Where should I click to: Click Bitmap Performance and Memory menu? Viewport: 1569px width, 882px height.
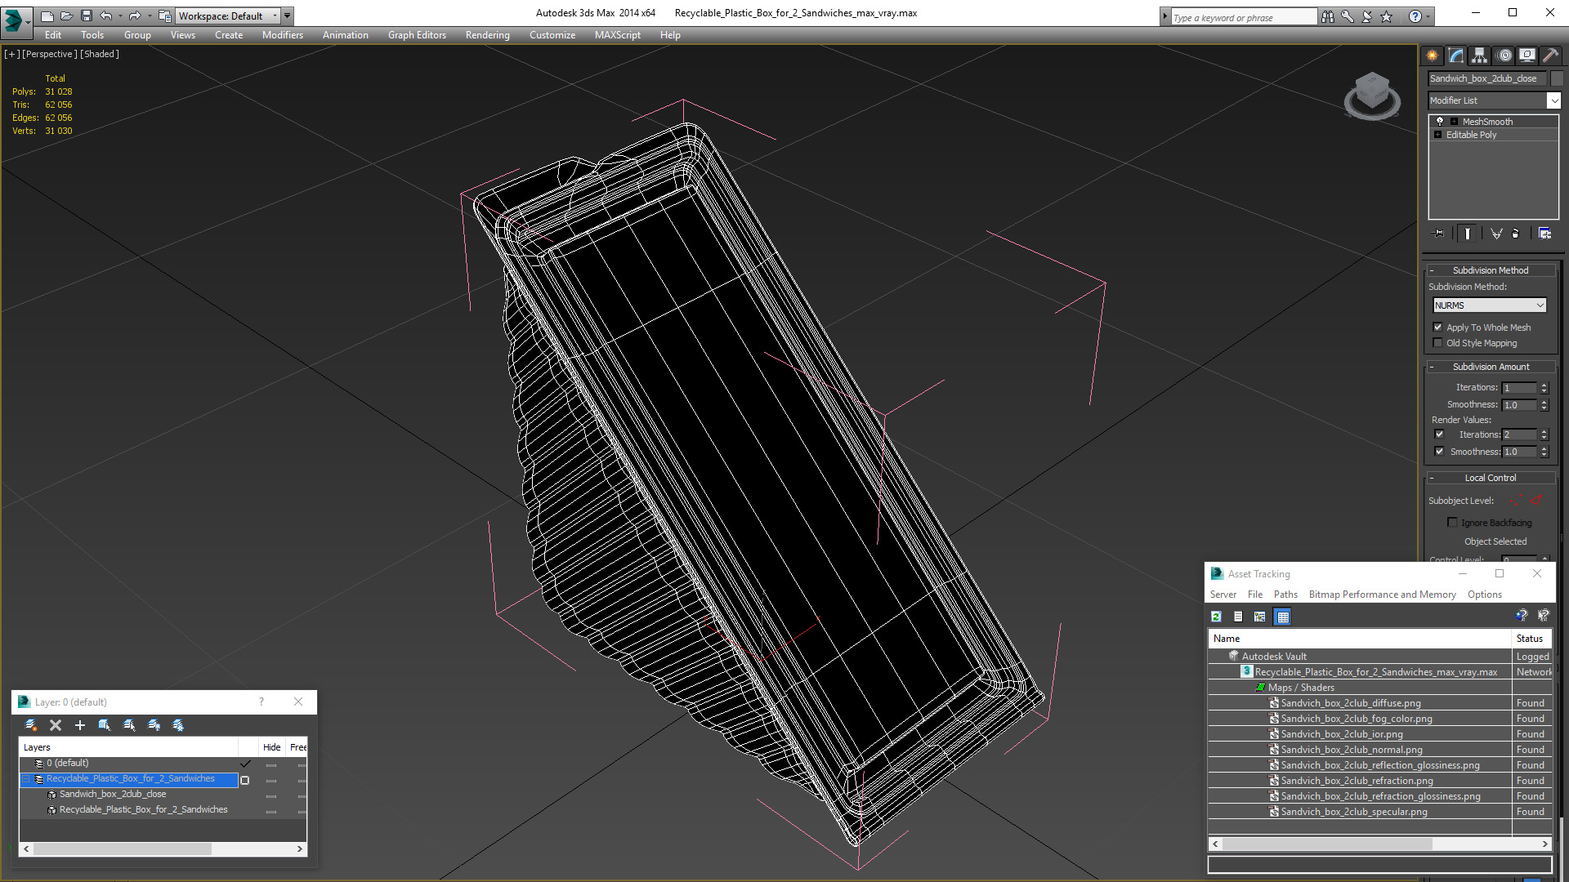(1382, 595)
